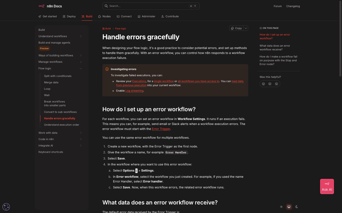Viewport: 342px width, 213px height.
Task: Expand Understand workflows section
Action: [81, 36]
